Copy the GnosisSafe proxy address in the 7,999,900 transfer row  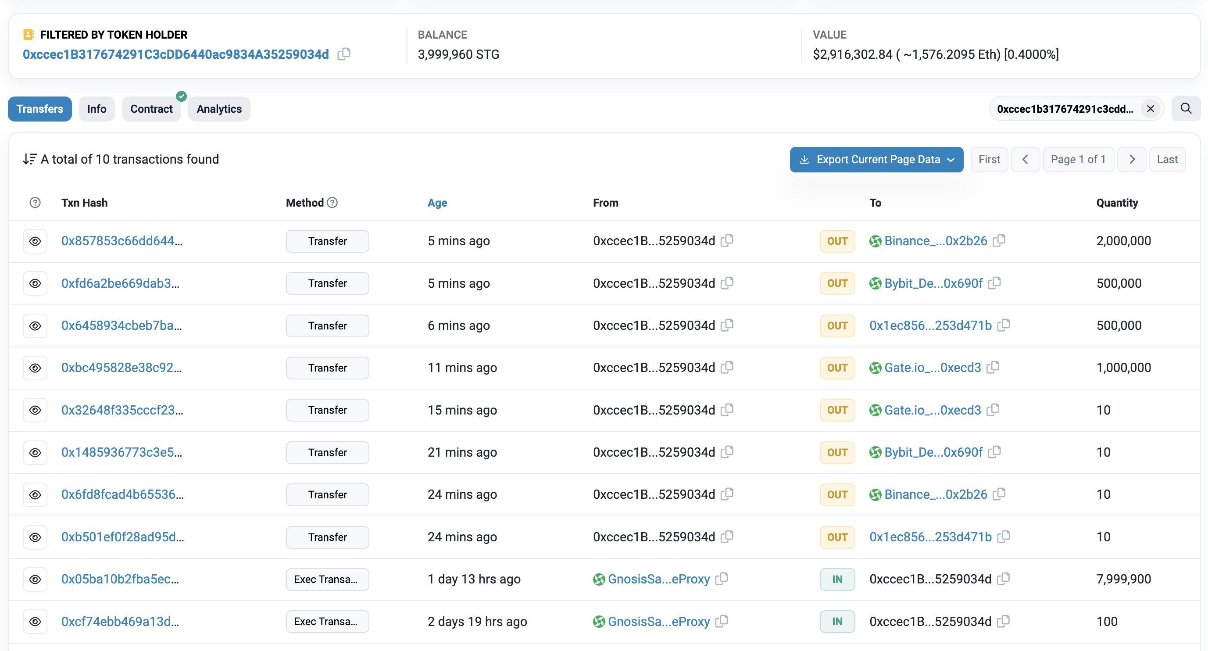point(722,579)
